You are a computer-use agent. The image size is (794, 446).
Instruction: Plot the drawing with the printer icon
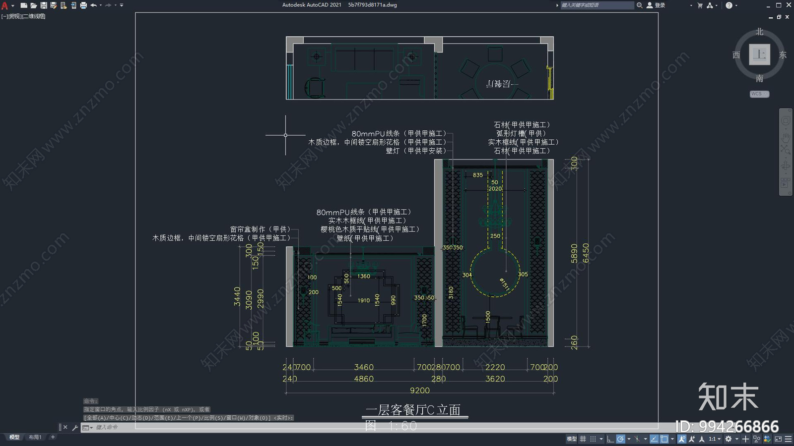click(83, 5)
